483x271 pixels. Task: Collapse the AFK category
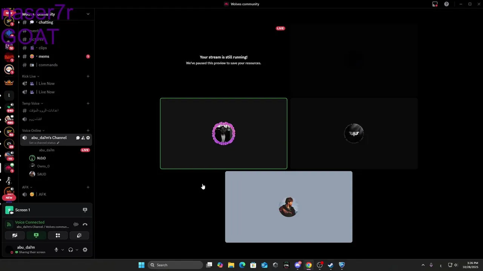pos(27,187)
